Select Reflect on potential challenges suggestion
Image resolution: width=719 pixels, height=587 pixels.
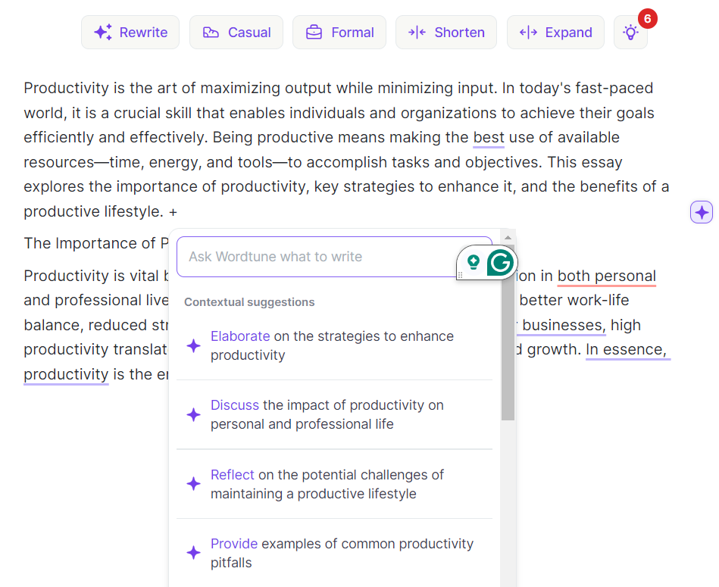click(327, 484)
